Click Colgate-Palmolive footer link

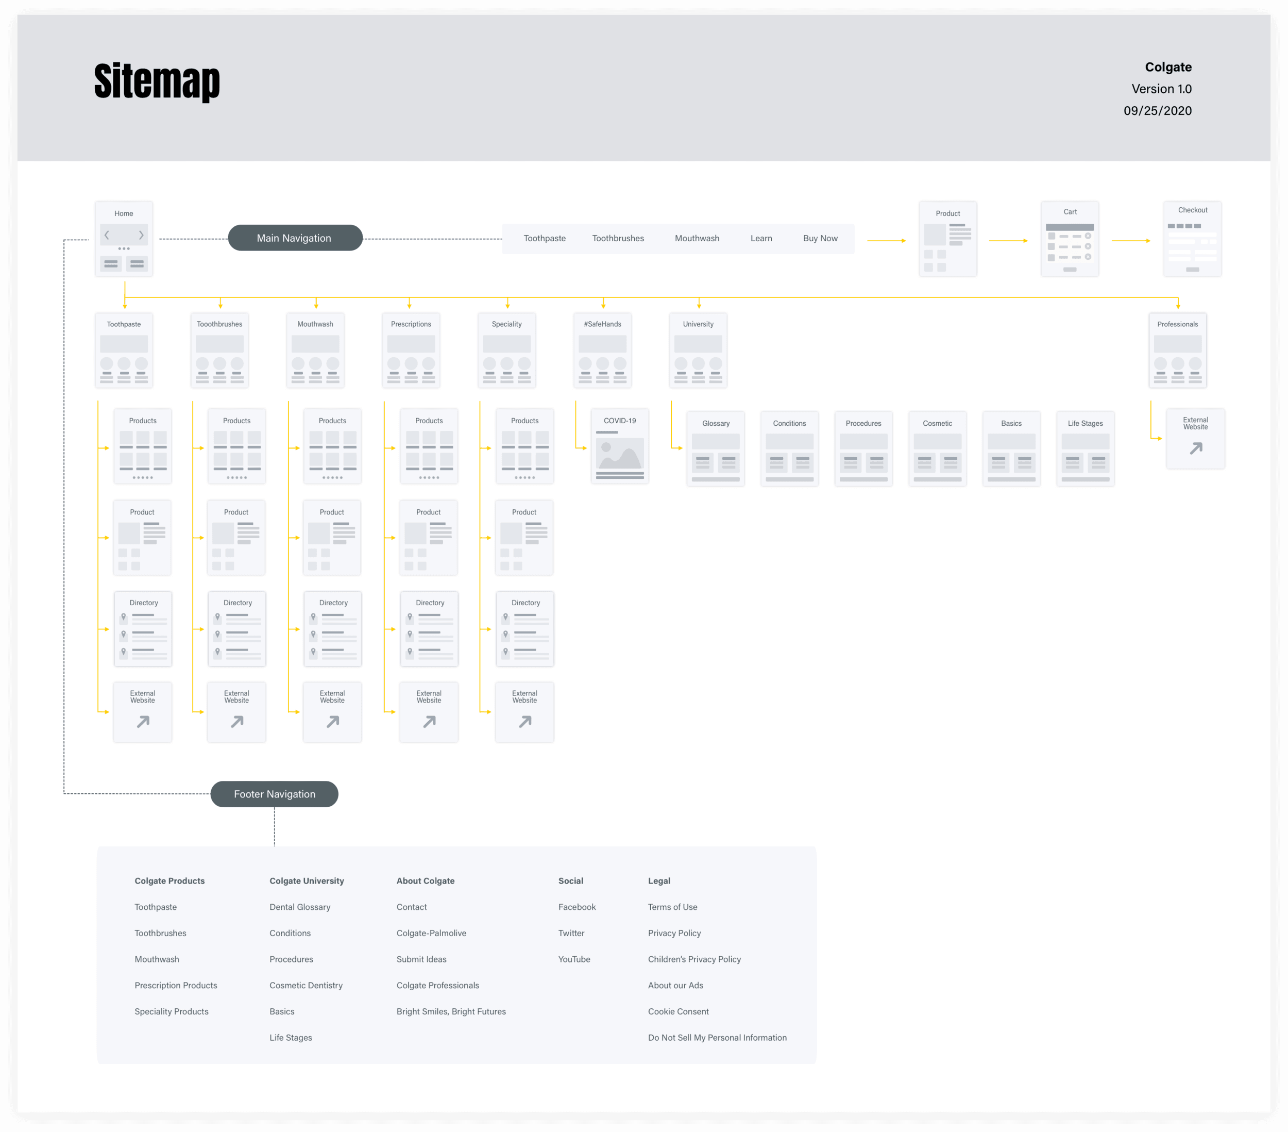pos(432,933)
